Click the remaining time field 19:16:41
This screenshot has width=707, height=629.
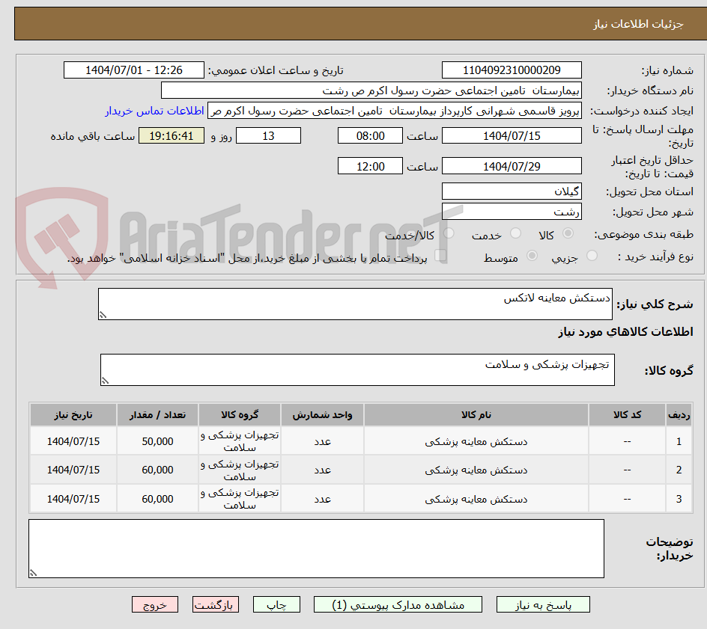pyautogui.click(x=172, y=135)
